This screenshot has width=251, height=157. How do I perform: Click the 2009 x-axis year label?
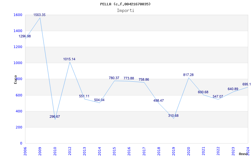[40, 151]
